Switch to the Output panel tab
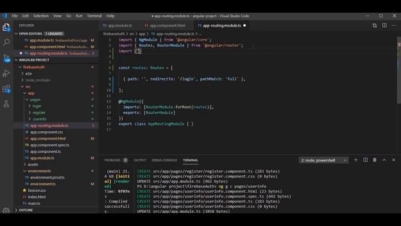 click(x=140, y=160)
